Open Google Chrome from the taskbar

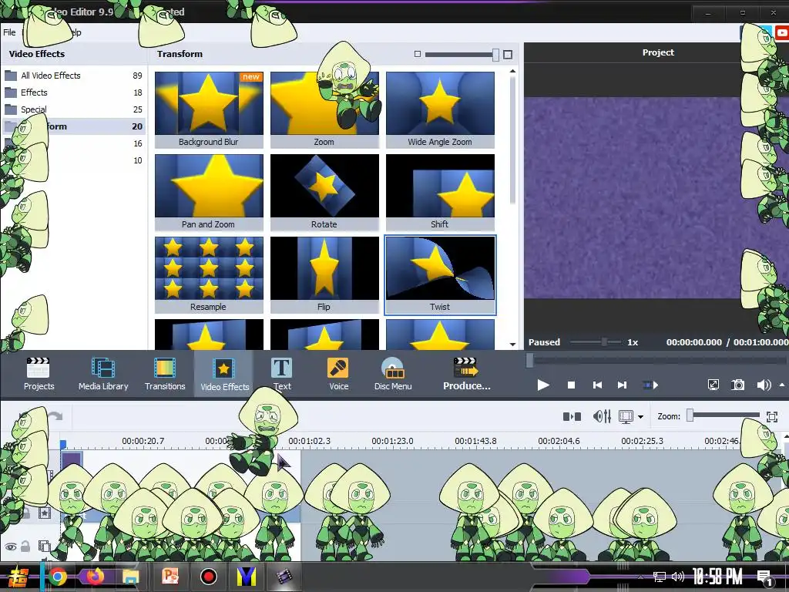click(57, 577)
